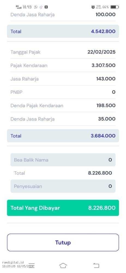Screen dimensions: 126x273
Task: Tap the battery indicator icon
Action: pos(115,7)
